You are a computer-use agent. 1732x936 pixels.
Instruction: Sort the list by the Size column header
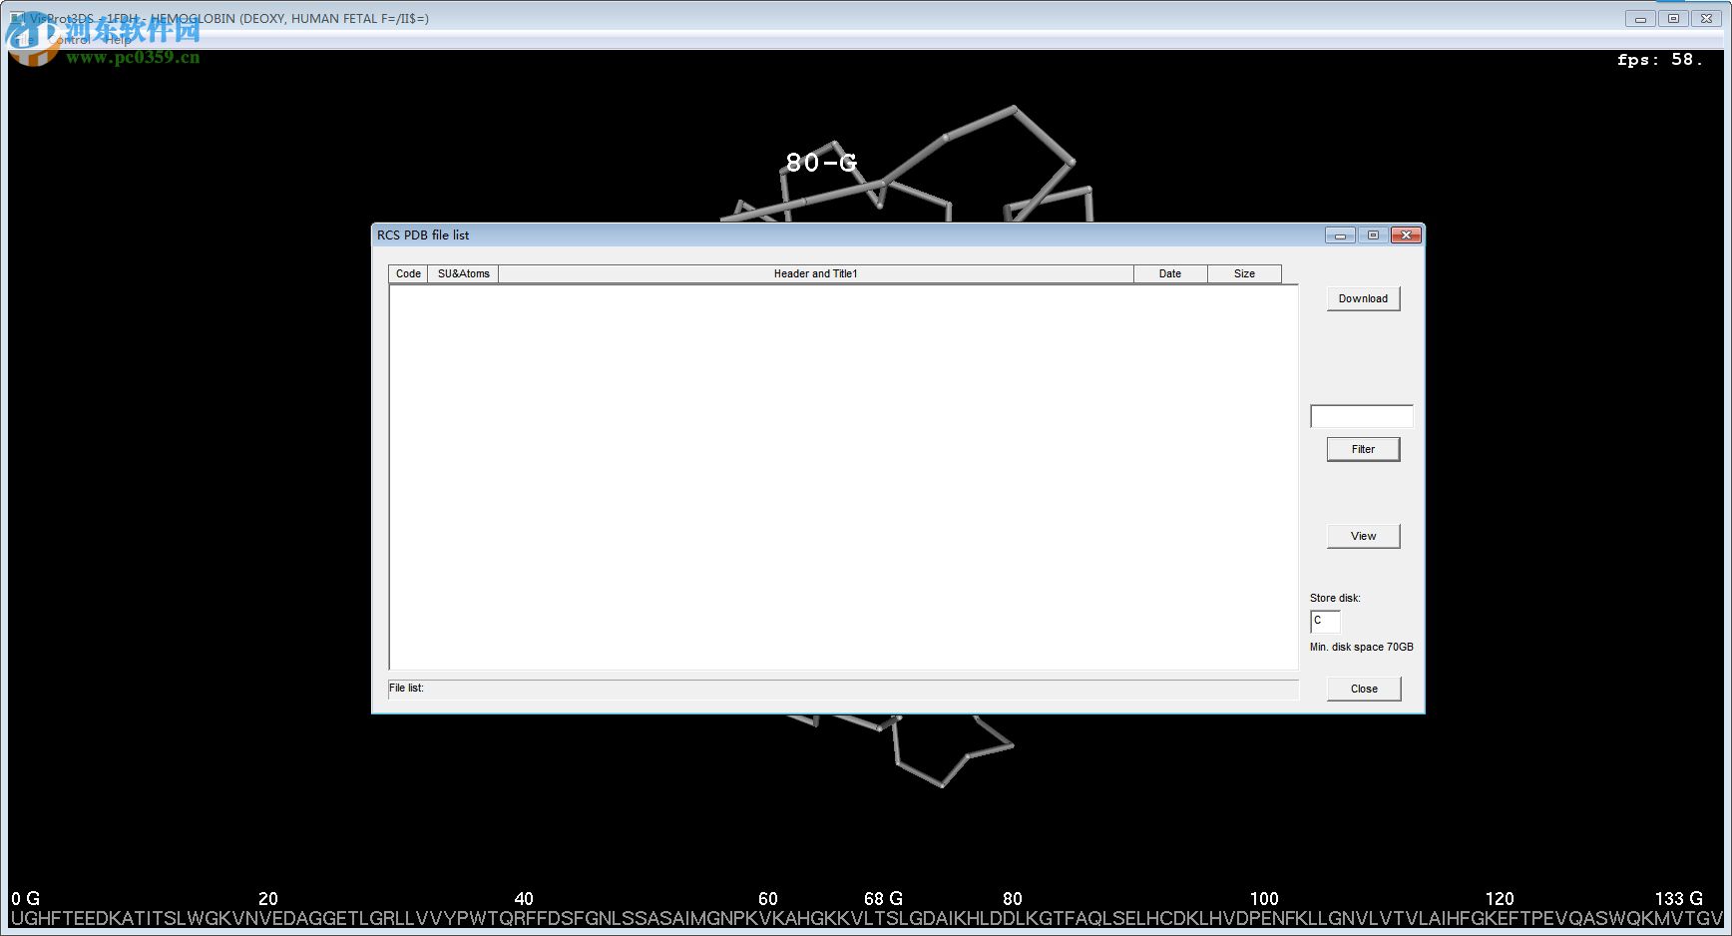tap(1244, 273)
